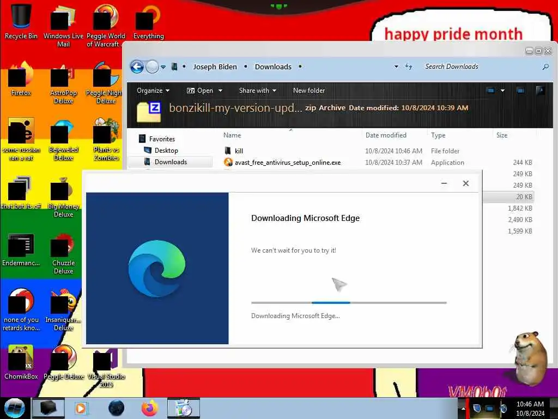Sort by Date modified column header
Image resolution: width=558 pixels, height=419 pixels.
[386, 135]
